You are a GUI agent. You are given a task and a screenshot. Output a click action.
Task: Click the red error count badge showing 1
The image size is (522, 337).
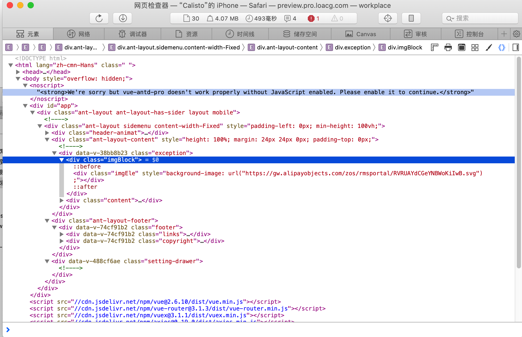click(x=314, y=18)
